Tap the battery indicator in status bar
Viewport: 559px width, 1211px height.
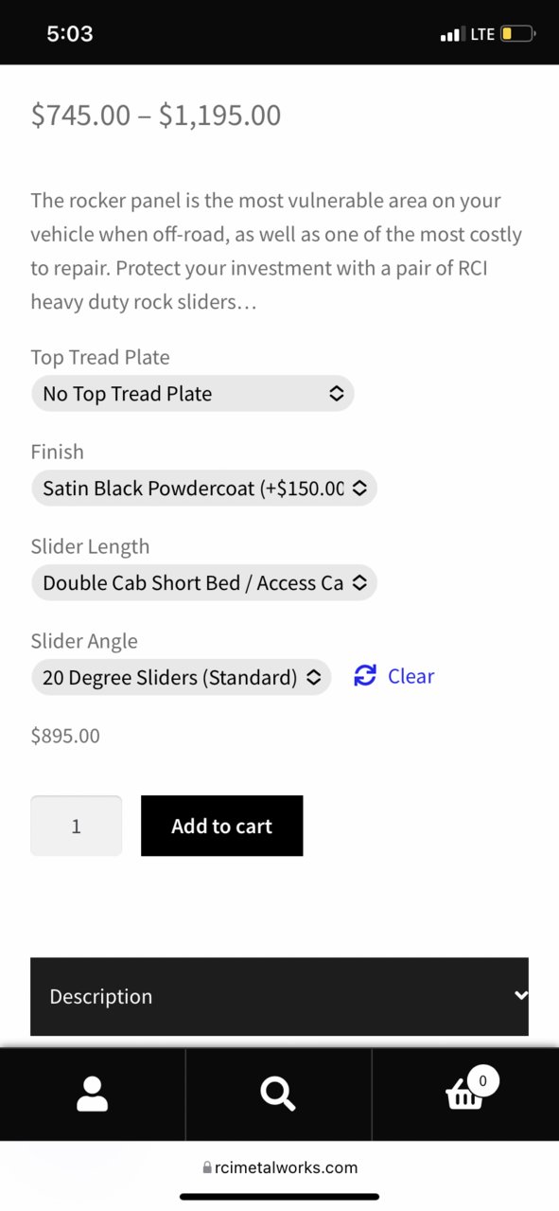coord(517,34)
